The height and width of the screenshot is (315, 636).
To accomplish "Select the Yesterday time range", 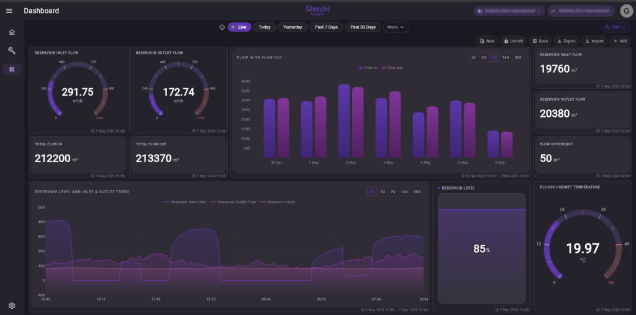I will point(293,27).
